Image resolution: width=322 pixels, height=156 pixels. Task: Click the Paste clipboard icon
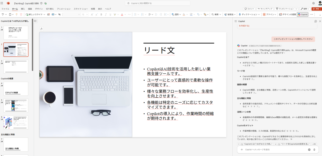tap(10, 14)
